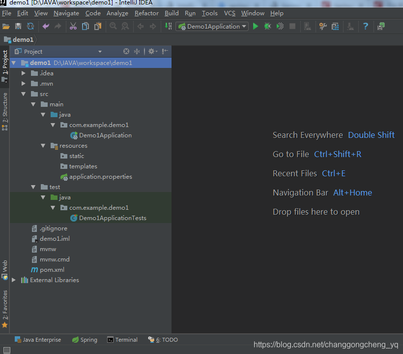Viewport: 403px width, 354px height.
Task: Select .gitignore file
Action: (54, 228)
